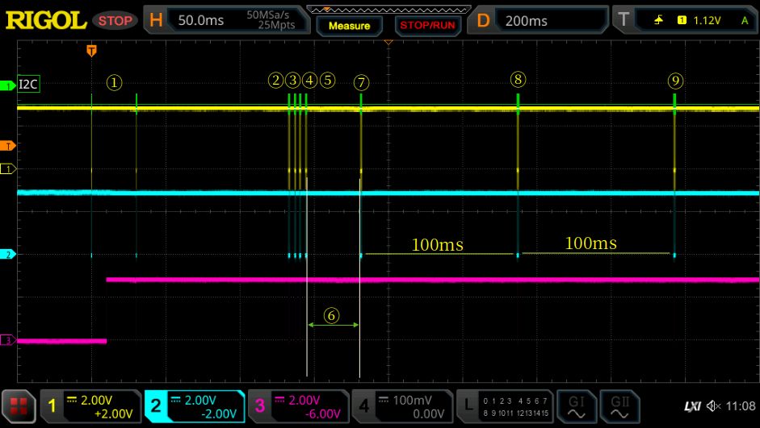Click the trigger level 1.12V value

(707, 20)
